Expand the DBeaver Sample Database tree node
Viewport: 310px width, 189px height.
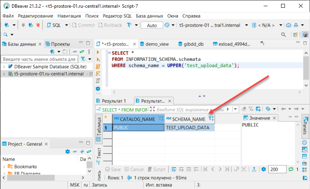click(4, 66)
